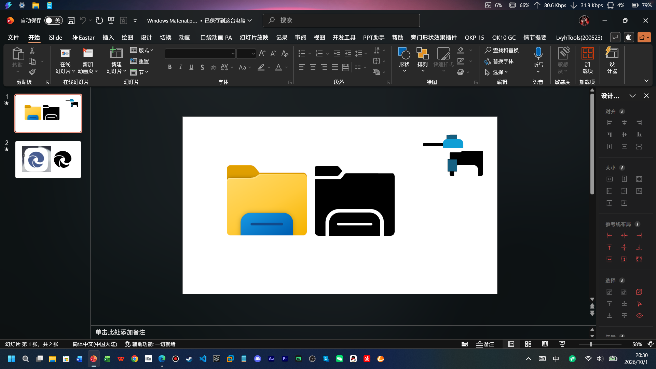Image resolution: width=656 pixels, height=369 pixels.
Task: Open the font size dropdown
Action: 253,54
